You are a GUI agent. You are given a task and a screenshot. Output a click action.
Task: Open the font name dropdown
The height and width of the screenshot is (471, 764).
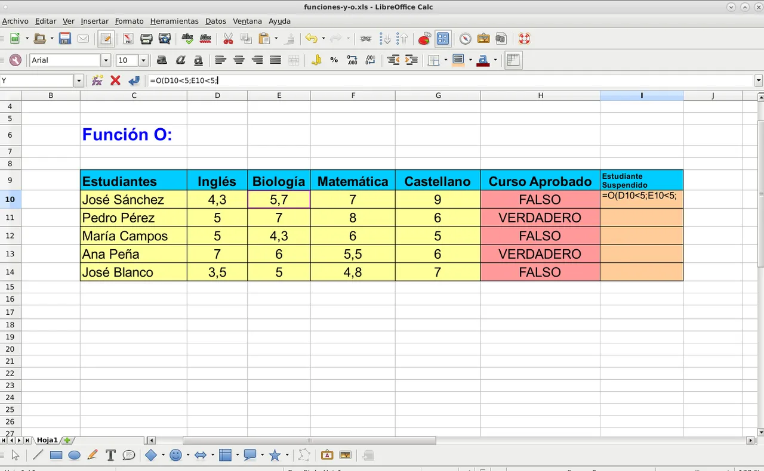click(106, 60)
